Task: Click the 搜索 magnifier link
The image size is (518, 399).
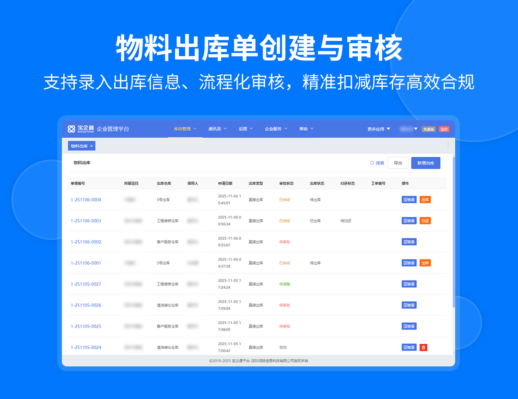Action: tap(377, 163)
